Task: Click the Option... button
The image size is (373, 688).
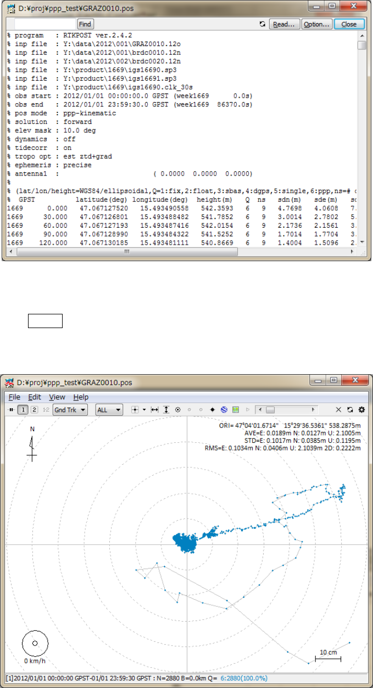Action: click(x=316, y=24)
